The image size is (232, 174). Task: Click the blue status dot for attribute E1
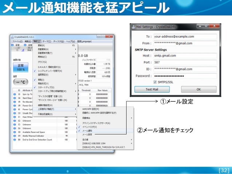coord(15,117)
